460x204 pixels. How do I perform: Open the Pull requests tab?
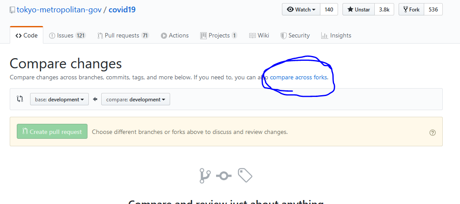coord(123,35)
